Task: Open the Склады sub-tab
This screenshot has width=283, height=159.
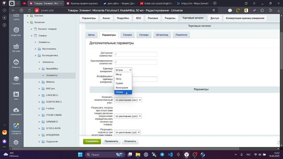Action: [x=144, y=35]
